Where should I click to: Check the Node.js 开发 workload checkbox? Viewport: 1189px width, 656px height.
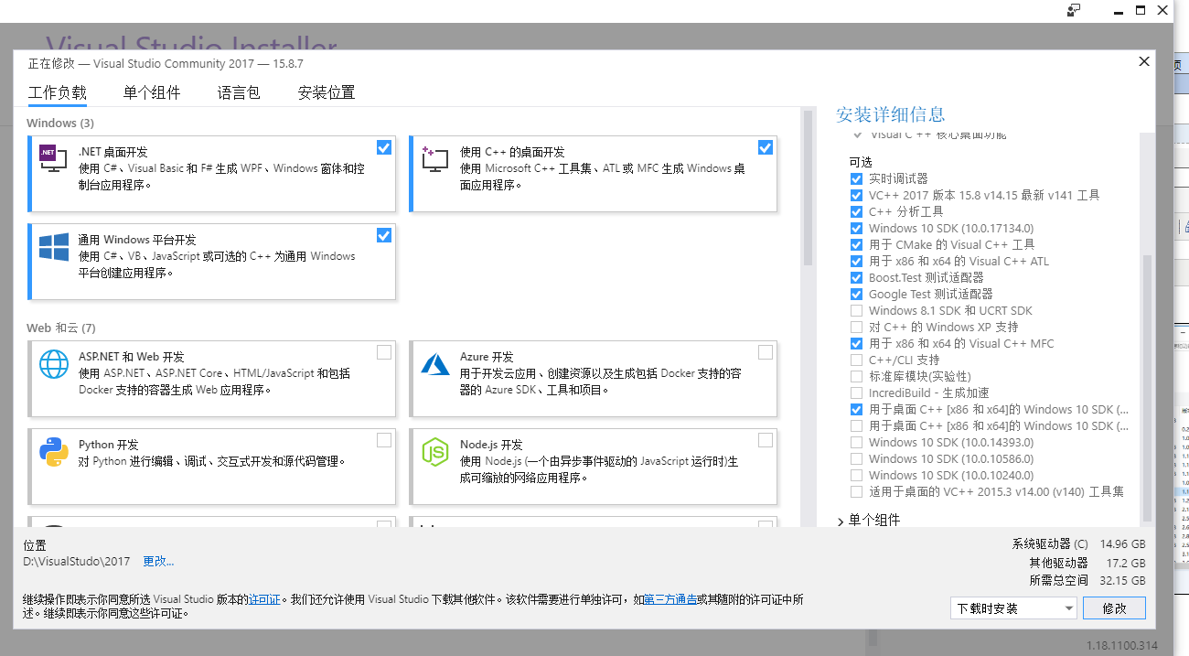pyautogui.click(x=766, y=440)
